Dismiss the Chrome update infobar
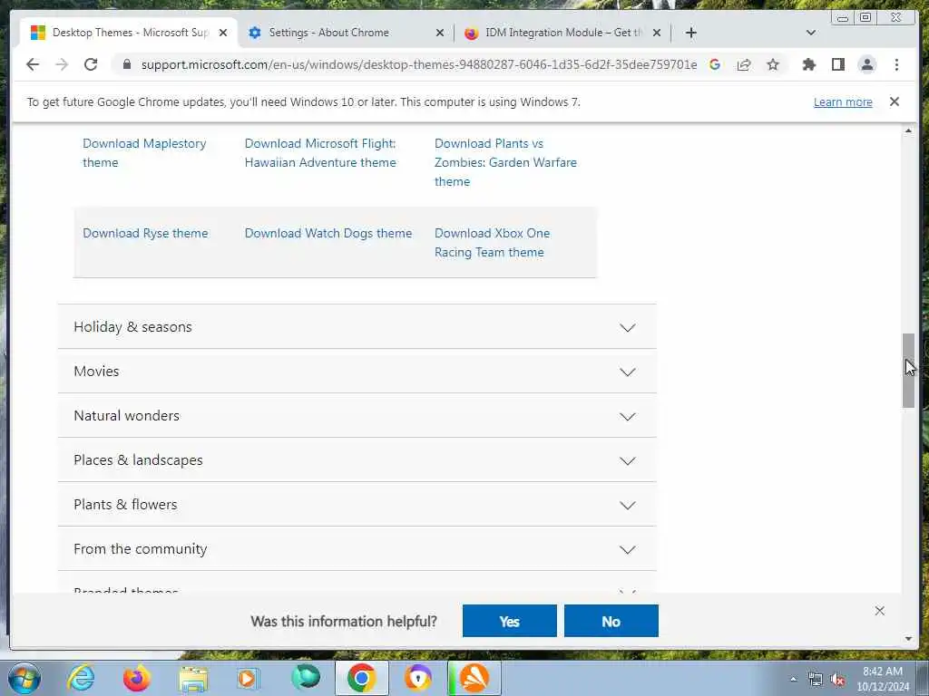 pos(894,101)
